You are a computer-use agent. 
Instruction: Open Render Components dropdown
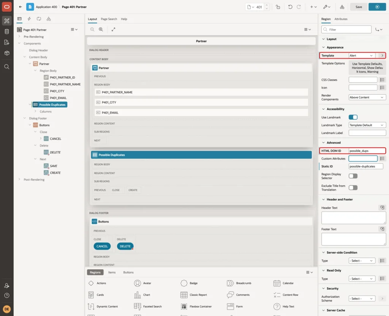(x=367, y=97)
